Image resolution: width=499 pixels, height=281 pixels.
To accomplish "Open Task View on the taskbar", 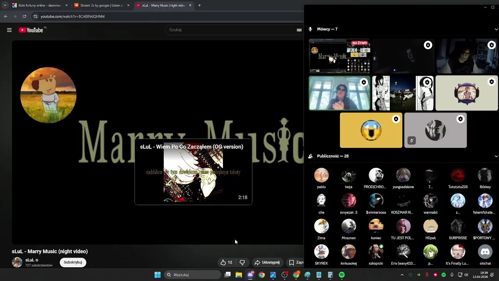I will 228,275.
